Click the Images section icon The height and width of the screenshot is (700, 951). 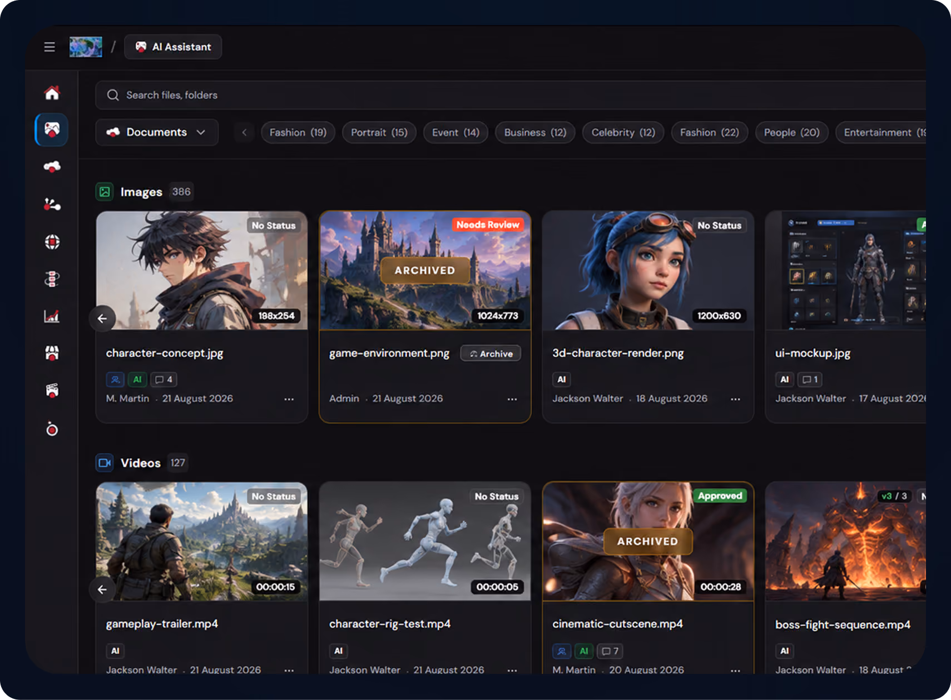[x=105, y=192]
